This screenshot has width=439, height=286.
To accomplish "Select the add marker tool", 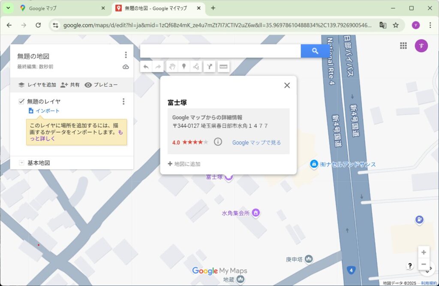I will coord(184,66).
